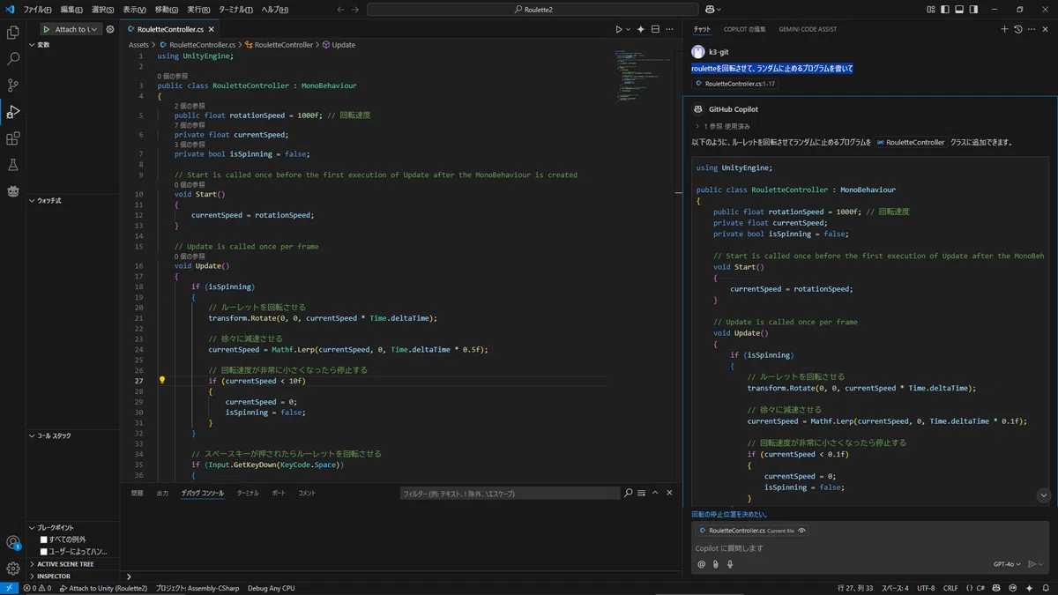Open the GPT-4o model picker dropdown
The width and height of the screenshot is (1058, 595).
click(1006, 564)
